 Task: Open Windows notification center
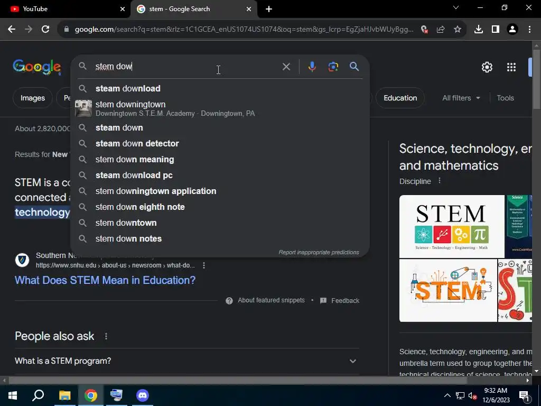(x=524, y=395)
